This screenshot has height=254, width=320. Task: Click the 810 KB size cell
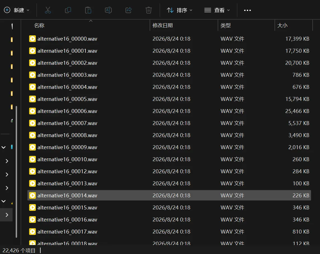click(301, 232)
